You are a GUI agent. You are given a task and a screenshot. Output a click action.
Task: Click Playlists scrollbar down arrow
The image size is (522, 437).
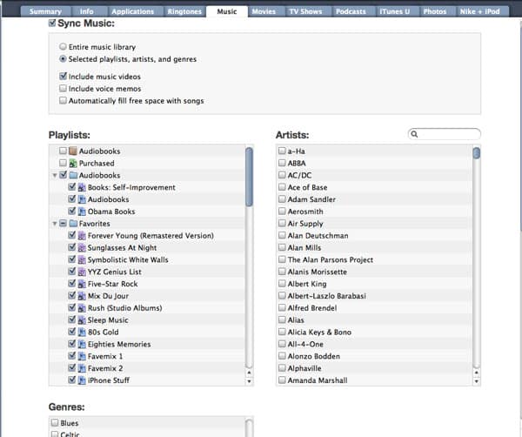tap(249, 381)
